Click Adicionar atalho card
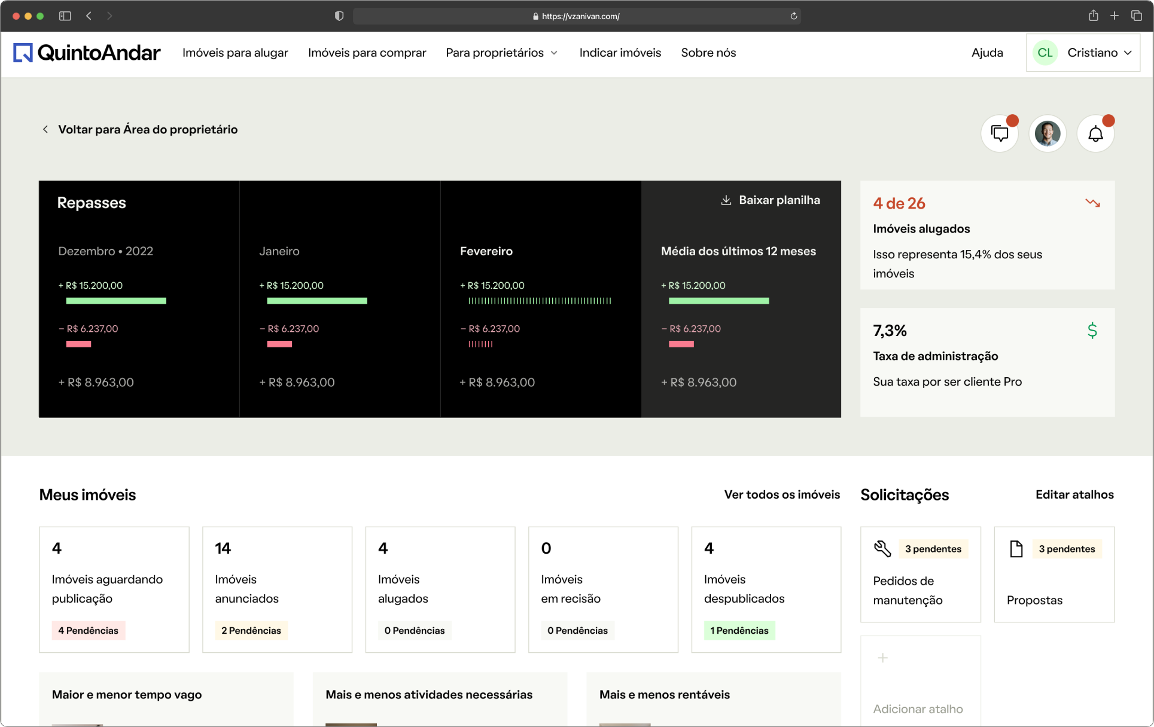This screenshot has height=727, width=1154. coord(921,682)
